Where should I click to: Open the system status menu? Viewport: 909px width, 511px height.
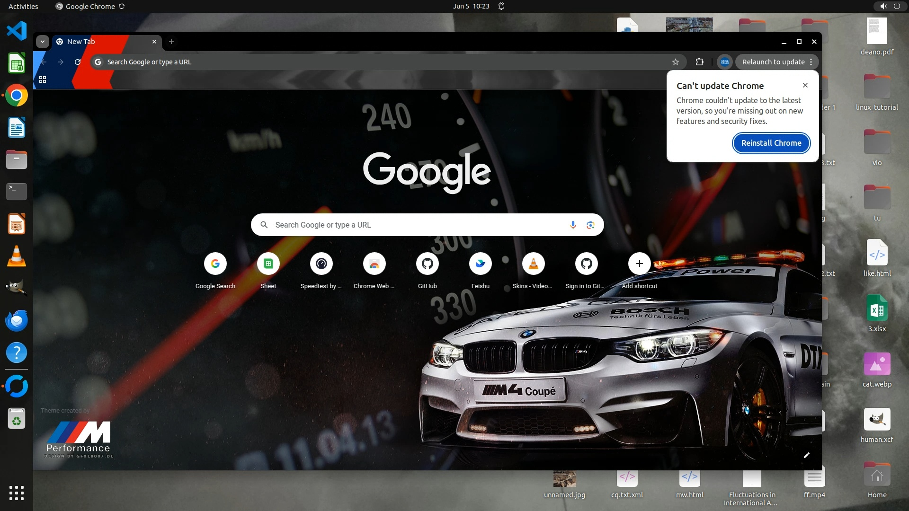coord(890,6)
